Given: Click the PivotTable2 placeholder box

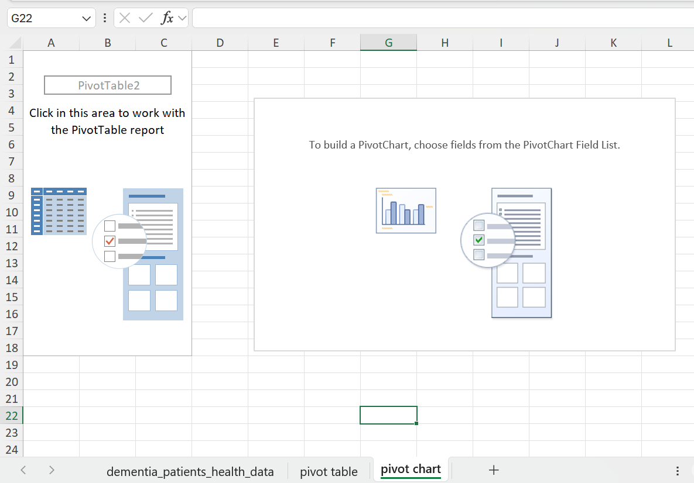Looking at the screenshot, I should point(107,85).
